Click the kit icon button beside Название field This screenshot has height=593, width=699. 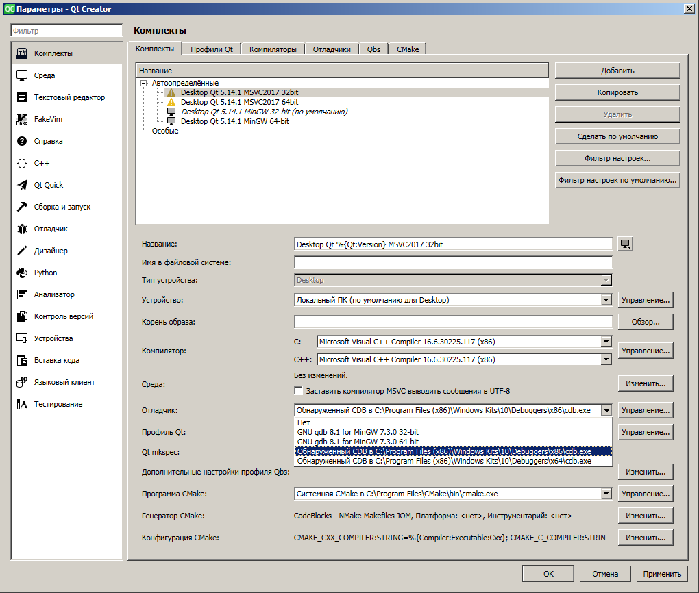(x=626, y=244)
